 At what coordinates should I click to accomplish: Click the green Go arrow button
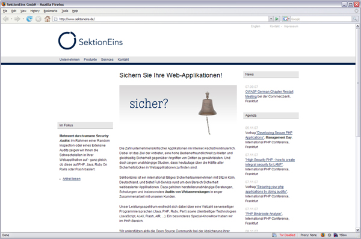[x=277, y=19]
